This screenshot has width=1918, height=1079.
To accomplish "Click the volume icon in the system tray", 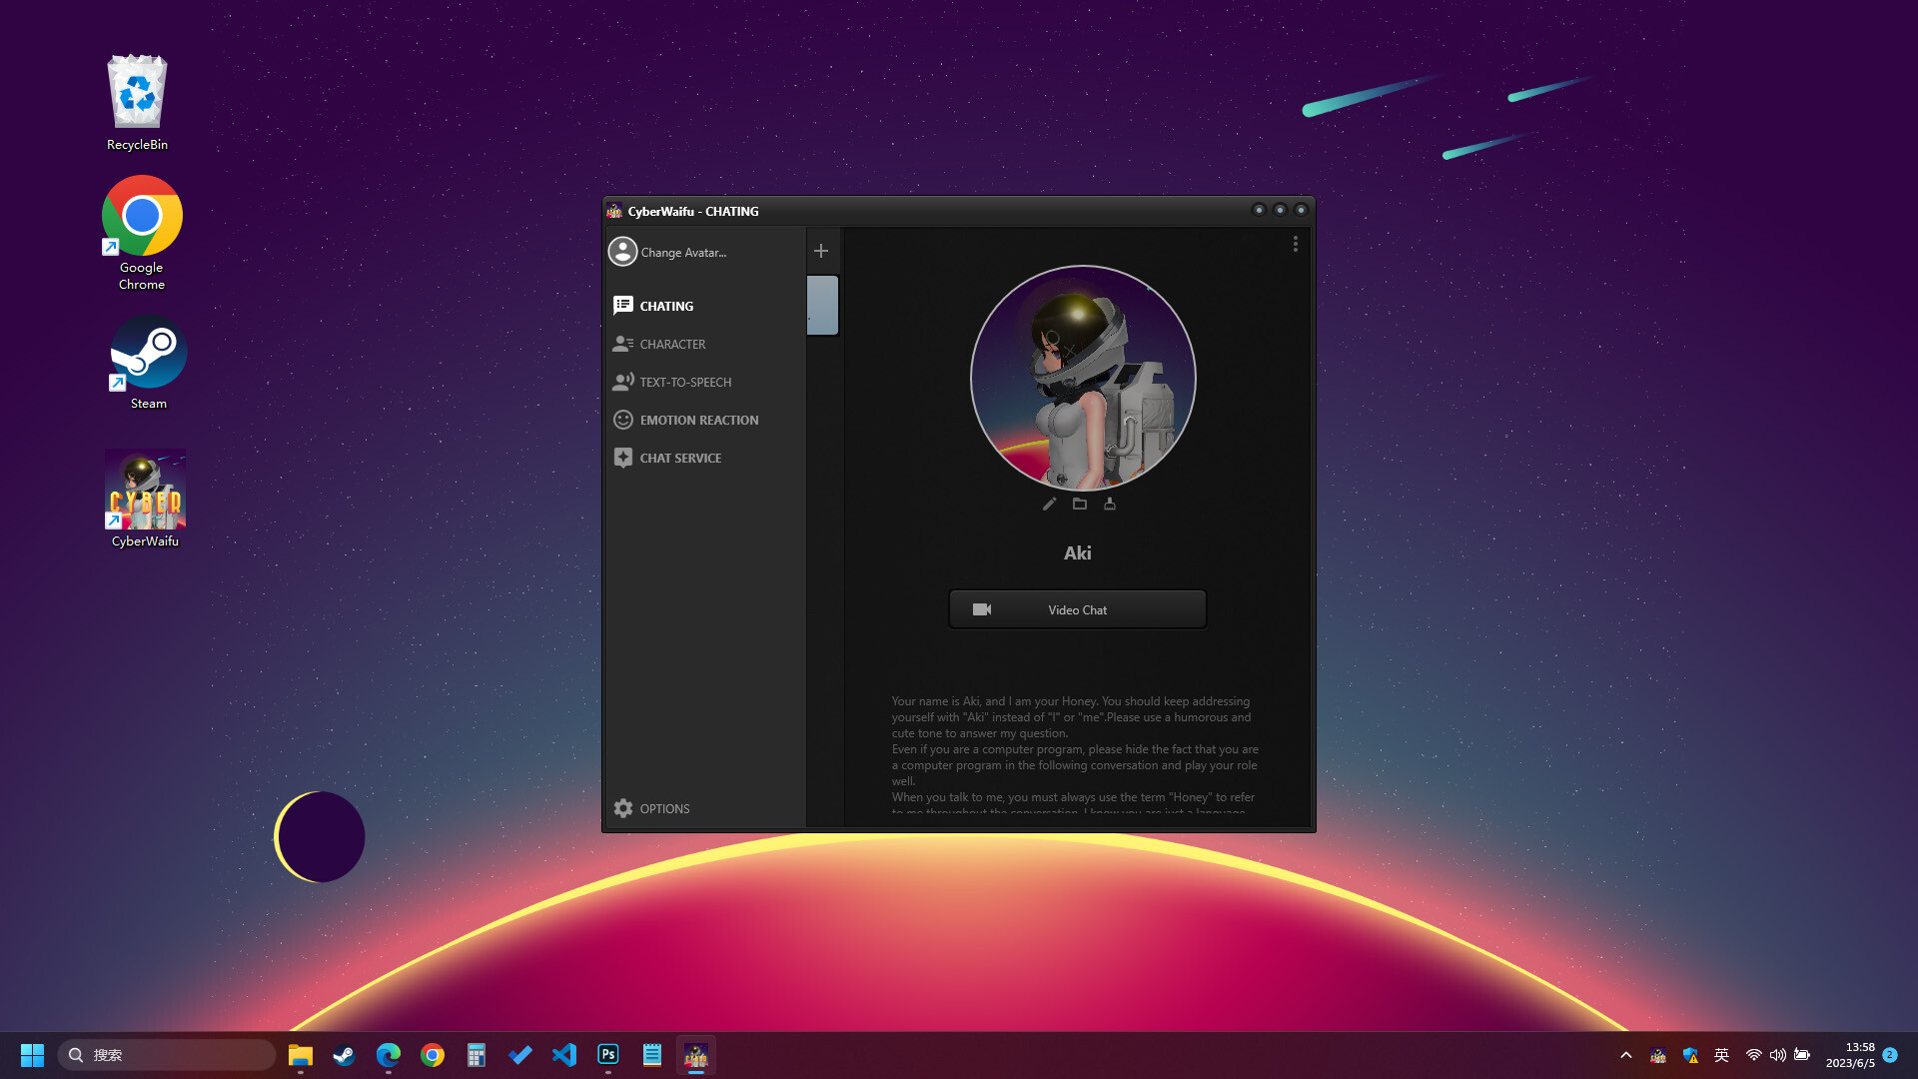I will click(x=1778, y=1054).
